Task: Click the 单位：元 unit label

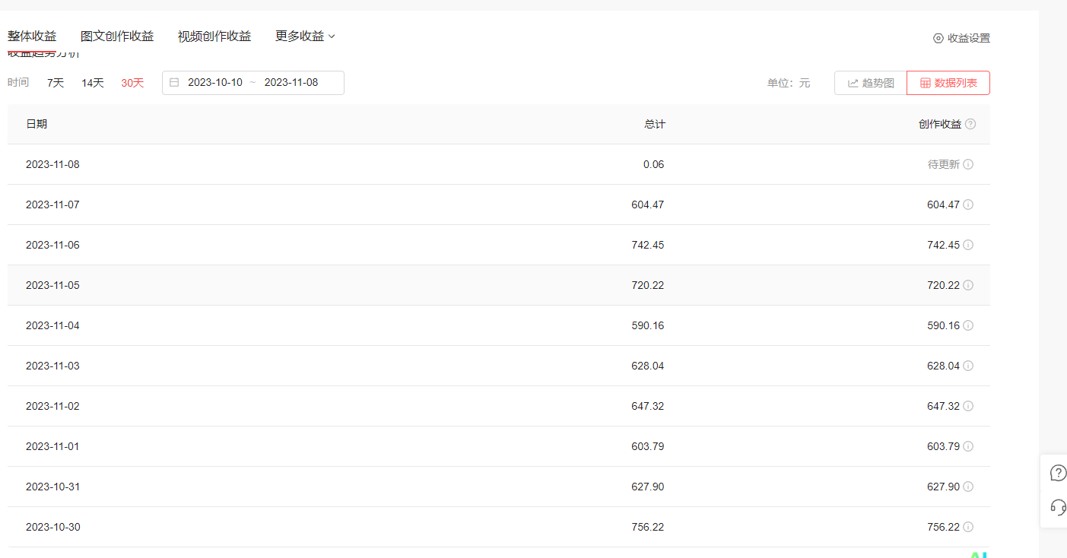Action: coord(789,83)
